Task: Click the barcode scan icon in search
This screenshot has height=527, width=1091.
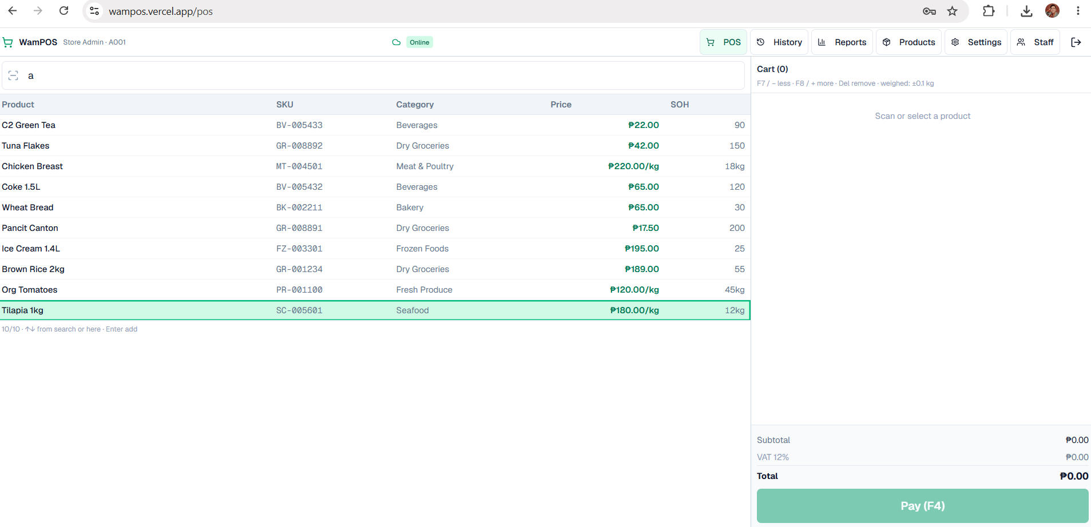Action: (13, 75)
